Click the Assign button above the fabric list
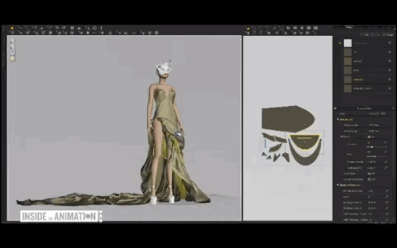The width and height of the screenshot is (397, 248). tap(389, 35)
